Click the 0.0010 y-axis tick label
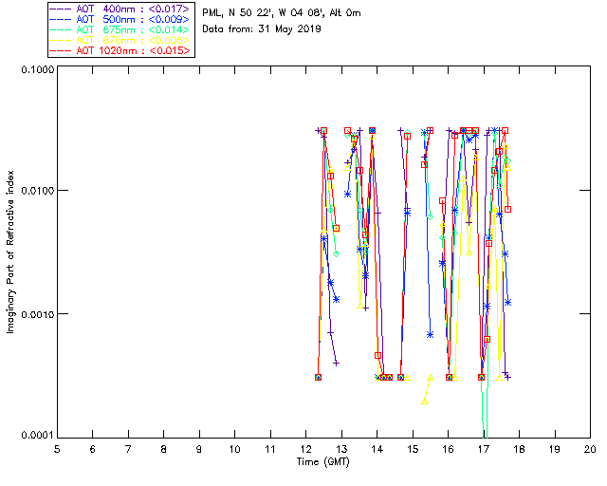 [36, 313]
